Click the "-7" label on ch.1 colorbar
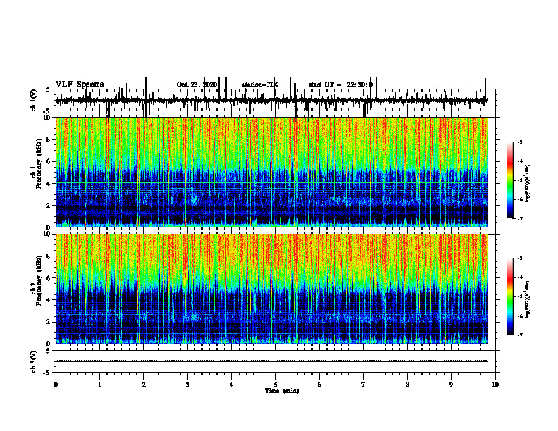The height and width of the screenshot is (431, 558). tap(520, 218)
